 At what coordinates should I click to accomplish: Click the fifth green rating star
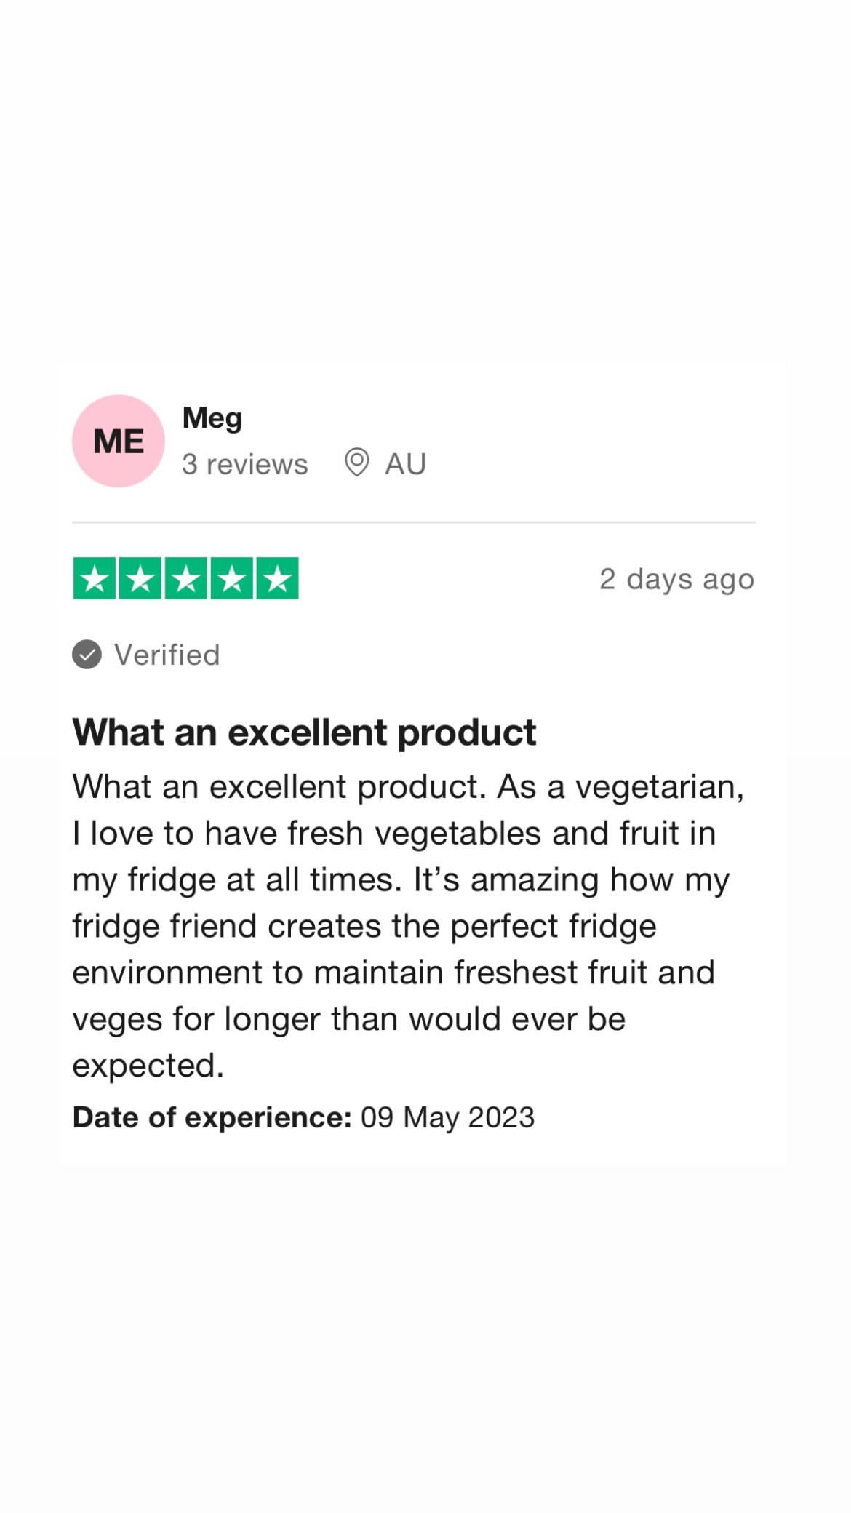click(x=277, y=578)
